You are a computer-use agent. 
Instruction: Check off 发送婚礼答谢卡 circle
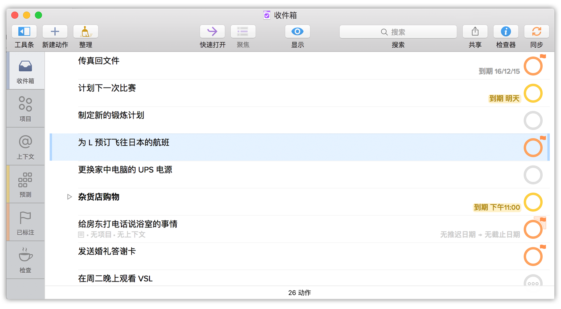(x=533, y=256)
